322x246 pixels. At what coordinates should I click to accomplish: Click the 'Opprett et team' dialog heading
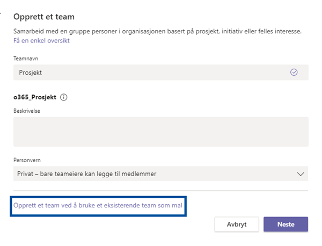[x=43, y=17]
